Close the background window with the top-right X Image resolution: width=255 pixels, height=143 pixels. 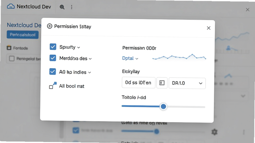[x=248, y=10]
